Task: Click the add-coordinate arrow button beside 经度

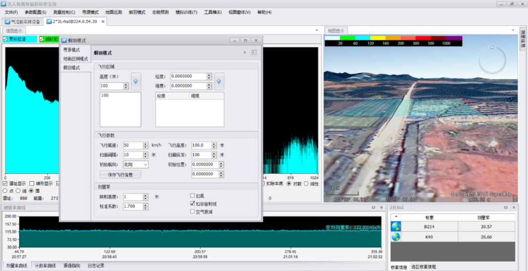Action: point(220,80)
